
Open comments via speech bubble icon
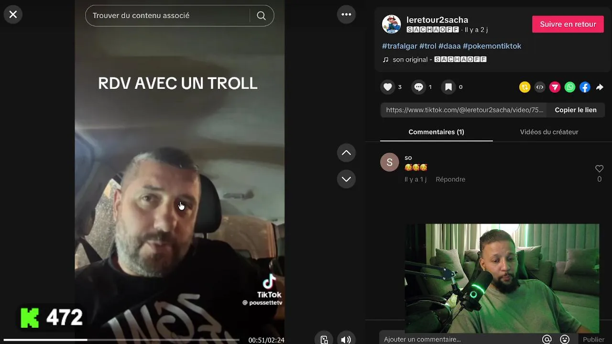[418, 87]
